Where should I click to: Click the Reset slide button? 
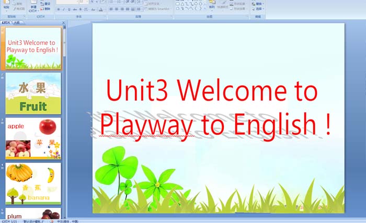click(x=45, y=4)
